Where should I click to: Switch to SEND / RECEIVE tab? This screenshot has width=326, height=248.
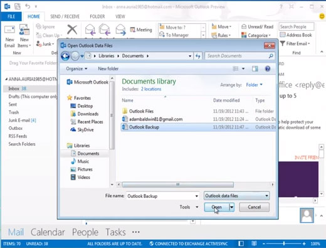65,16
